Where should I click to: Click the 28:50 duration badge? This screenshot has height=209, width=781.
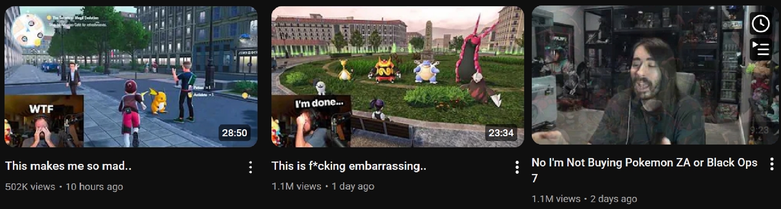pyautogui.click(x=234, y=133)
